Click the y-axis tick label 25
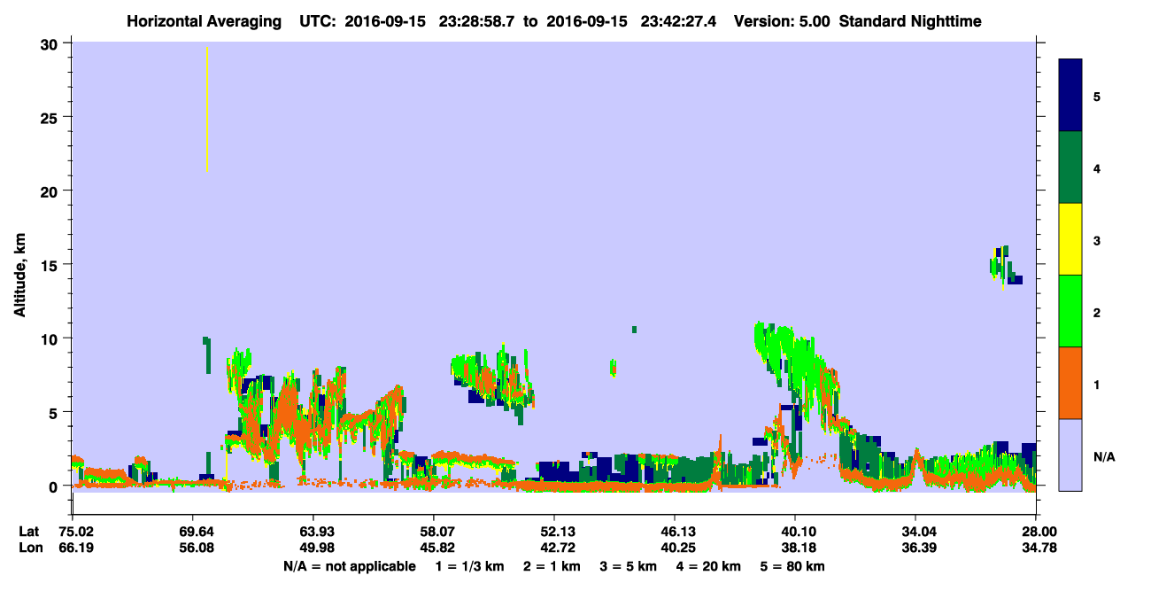Image resolution: width=1151 pixels, height=591 pixels. [x=51, y=117]
